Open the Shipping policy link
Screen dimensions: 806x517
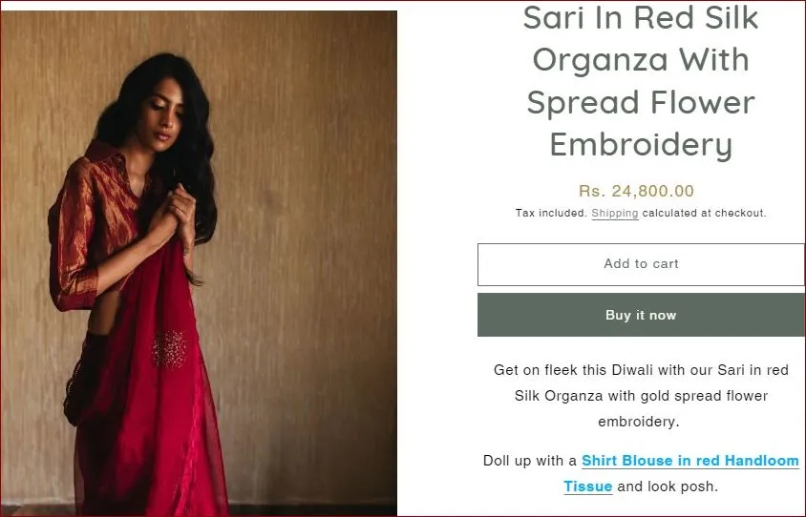[615, 213]
